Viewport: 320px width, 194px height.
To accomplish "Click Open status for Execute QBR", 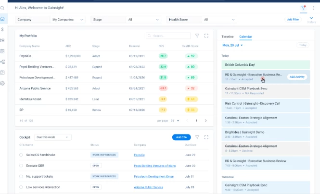I will click(x=96, y=166).
